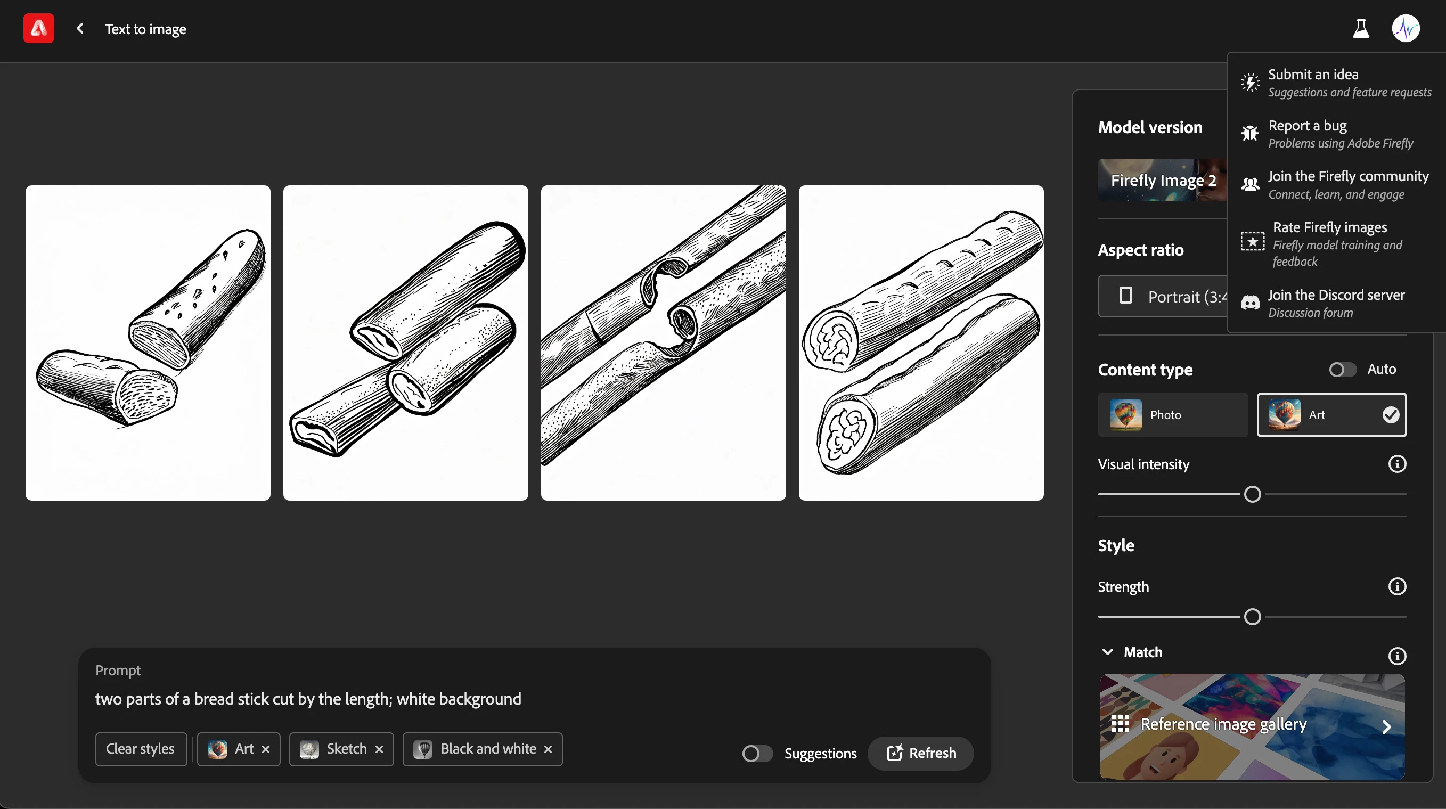
Task: Go back using the left chevron arrow
Action: 80,29
